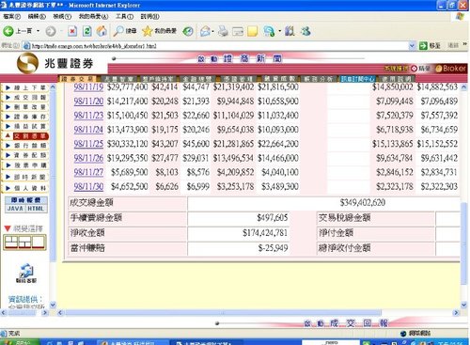Open the Back button history dropdown

(39, 31)
